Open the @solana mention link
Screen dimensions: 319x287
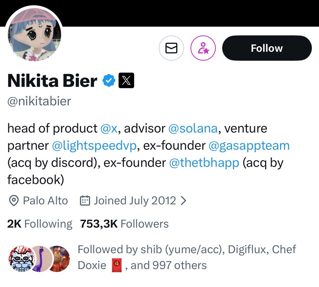(193, 128)
